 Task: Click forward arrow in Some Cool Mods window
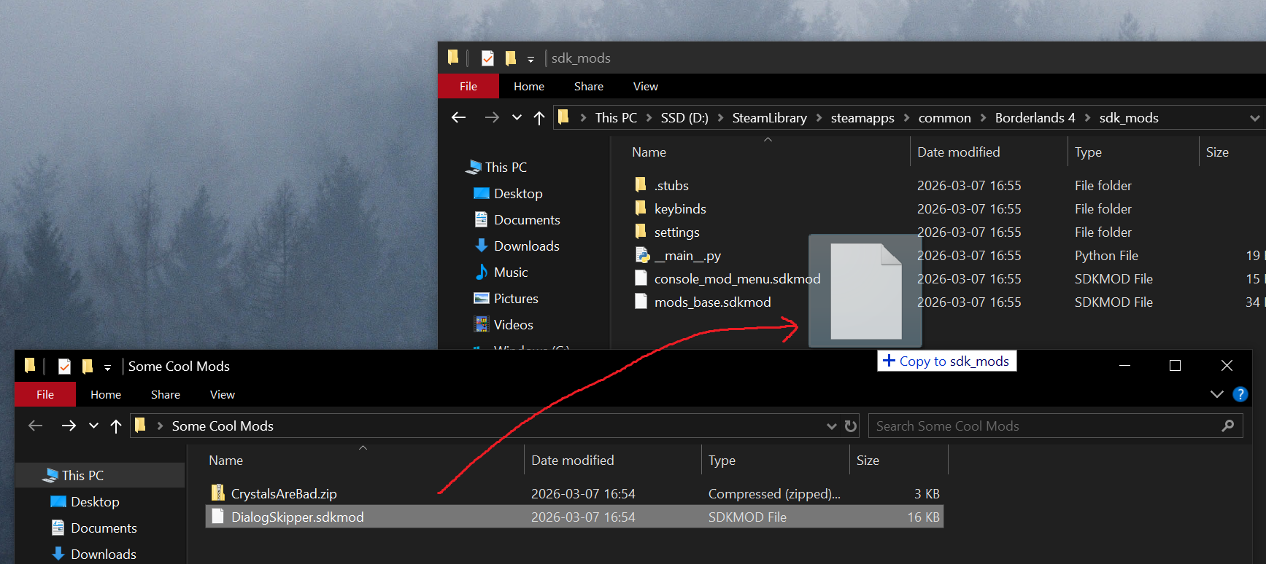(x=69, y=426)
